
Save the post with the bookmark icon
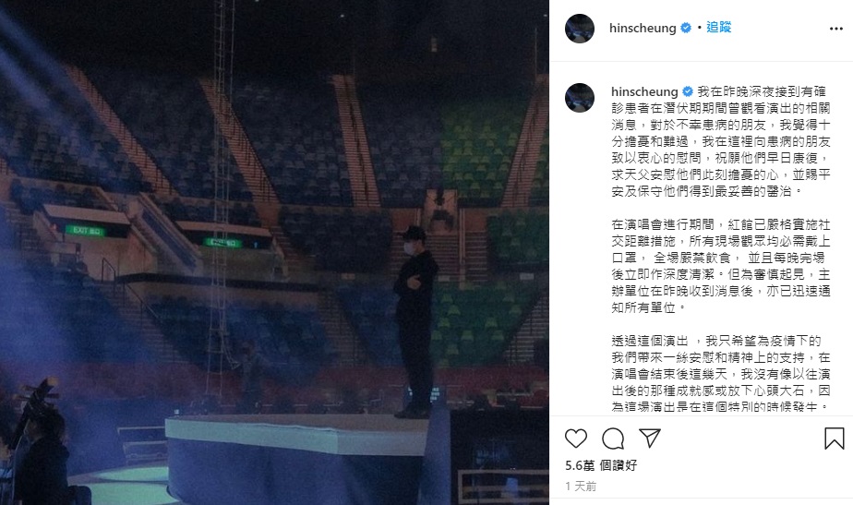coord(834,438)
